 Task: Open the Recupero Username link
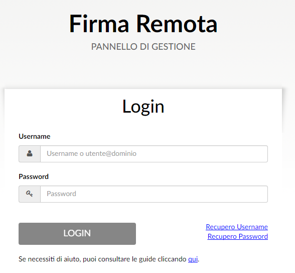point(237,227)
